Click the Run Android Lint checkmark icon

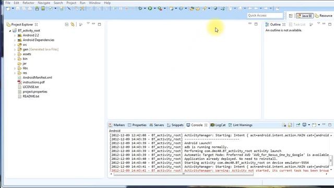[51, 8]
